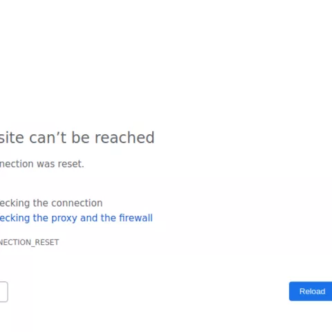Click the word "reached" in the heading
Image resolution: width=332 pixels, height=332 pixels.
click(124, 138)
